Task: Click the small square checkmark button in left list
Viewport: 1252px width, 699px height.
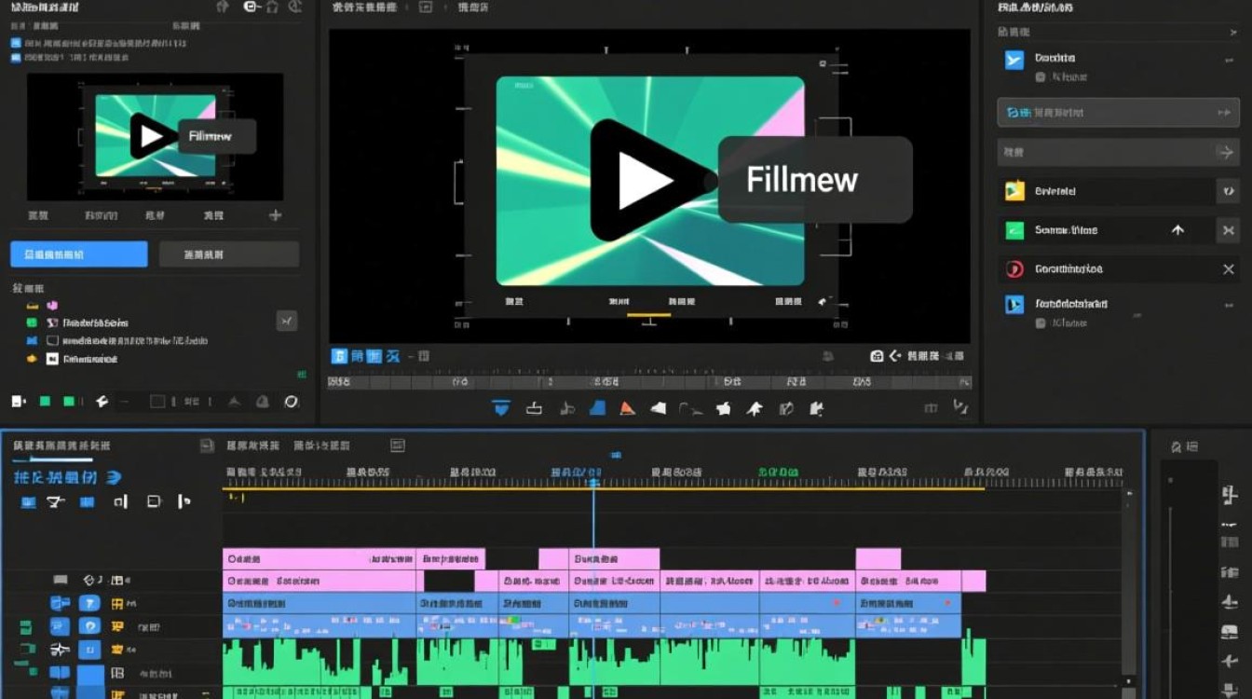Action: click(x=287, y=321)
